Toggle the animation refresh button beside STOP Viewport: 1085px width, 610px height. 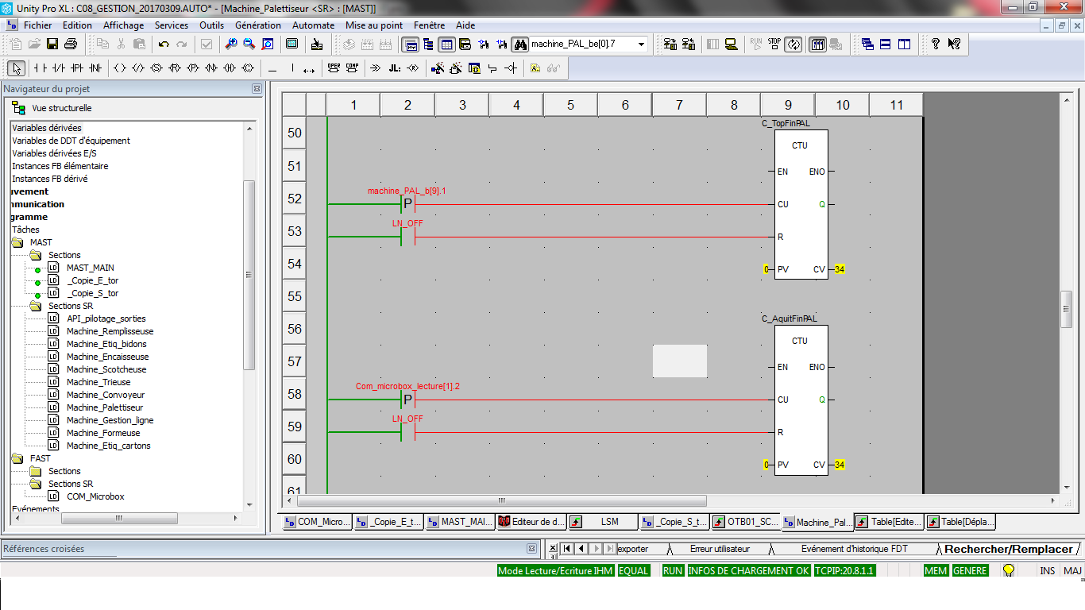point(793,44)
